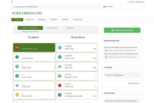Select the Завершение обмена step
154x103 pixels.
click(x=30, y=31)
